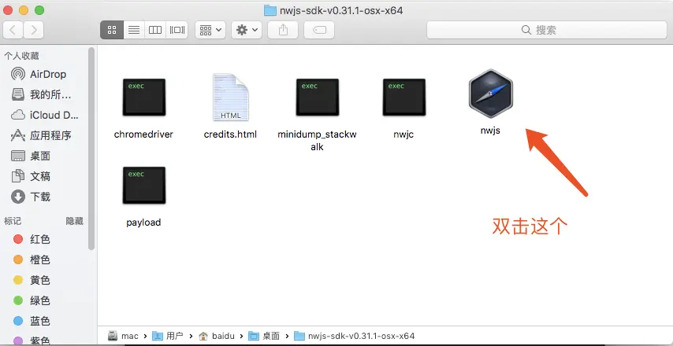This screenshot has height=346, width=673.
Task: Select the minidump_stackwalk exec icon
Action: (317, 98)
